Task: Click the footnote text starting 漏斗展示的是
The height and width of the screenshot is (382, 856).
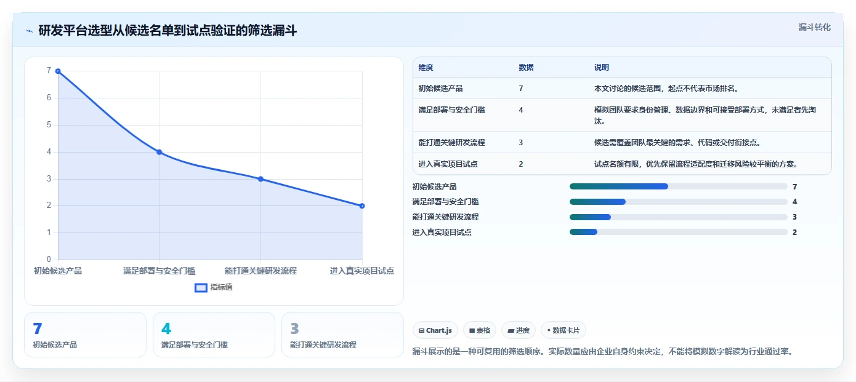Action: (x=603, y=352)
